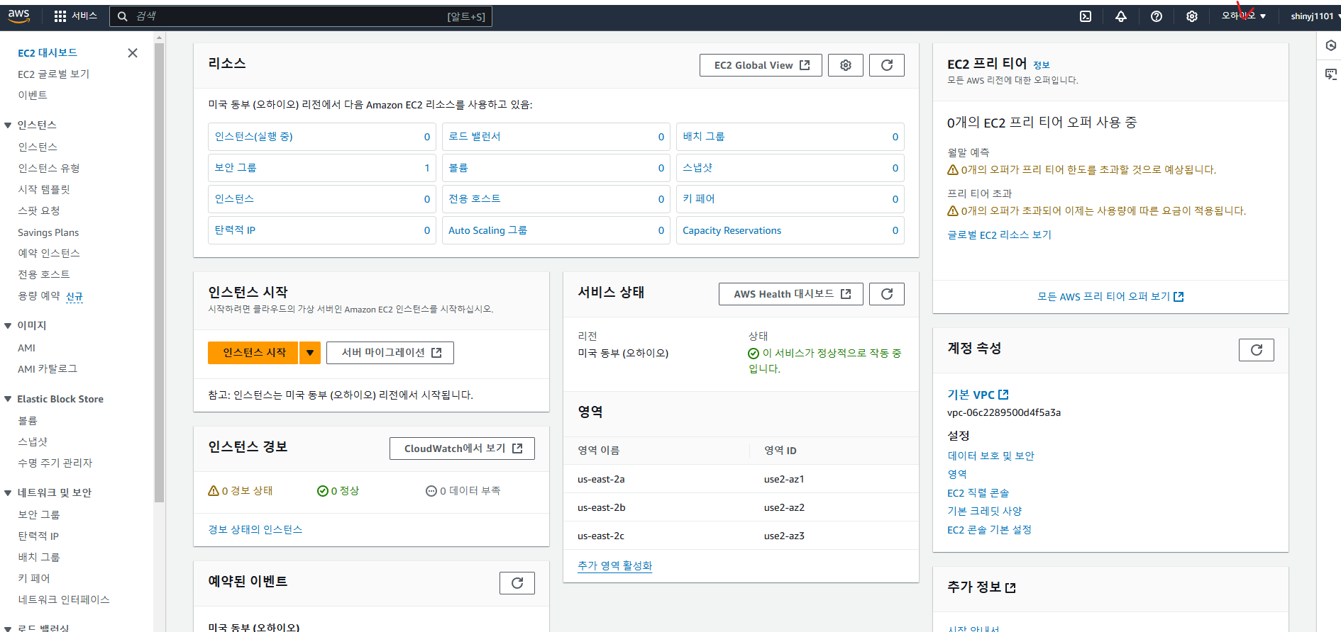The height and width of the screenshot is (632, 1341).
Task: Open the AWS home logo
Action: 18,16
